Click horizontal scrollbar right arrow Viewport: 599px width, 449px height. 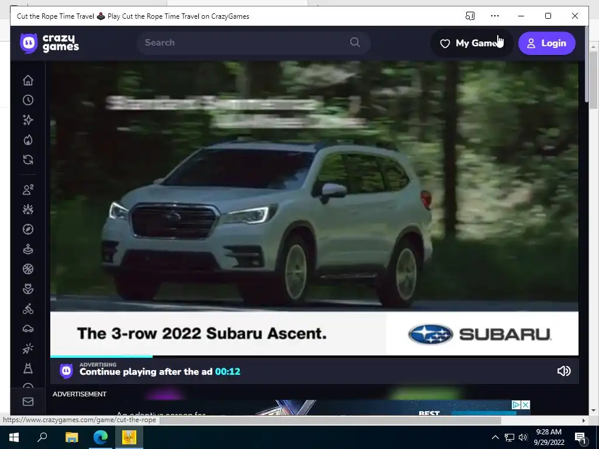583,420
